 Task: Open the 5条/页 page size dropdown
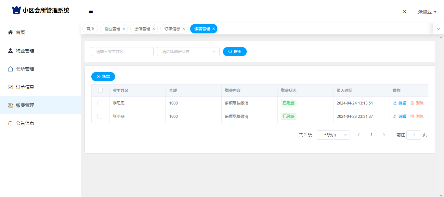(333, 135)
